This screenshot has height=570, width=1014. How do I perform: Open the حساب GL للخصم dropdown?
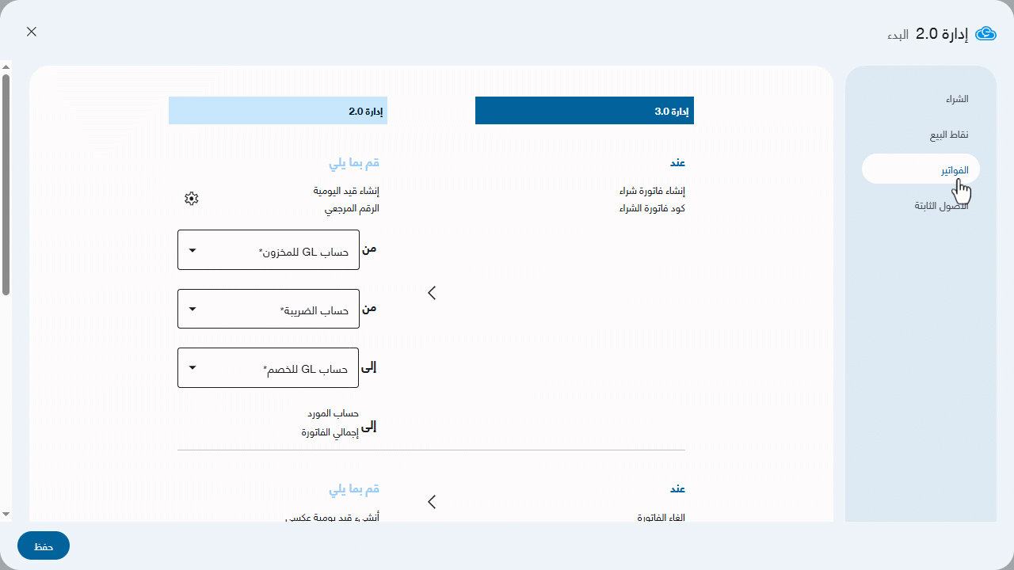tap(269, 368)
